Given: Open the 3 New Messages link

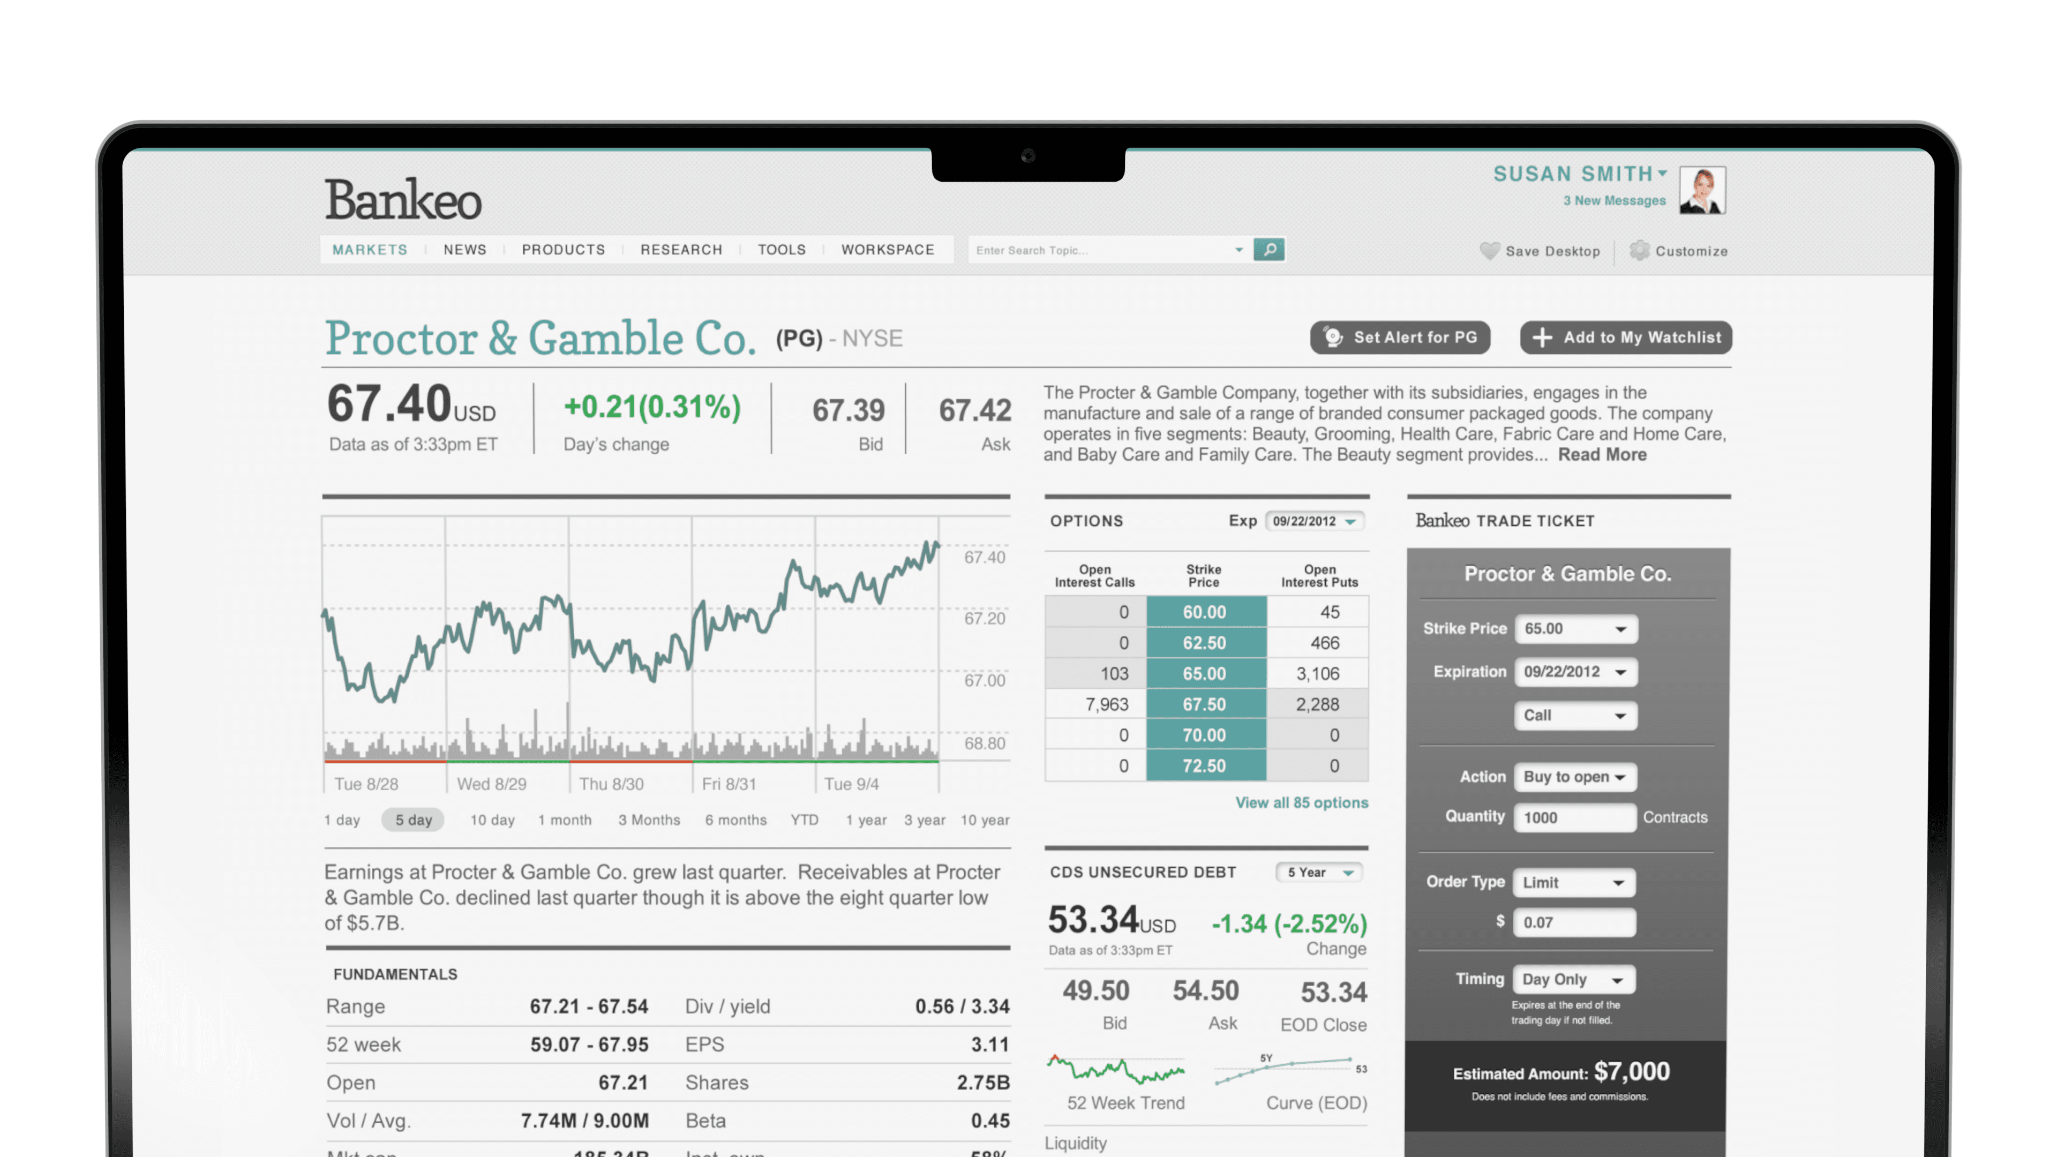Looking at the screenshot, I should [x=1615, y=200].
